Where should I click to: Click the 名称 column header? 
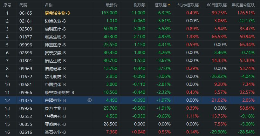(x=49, y=5)
